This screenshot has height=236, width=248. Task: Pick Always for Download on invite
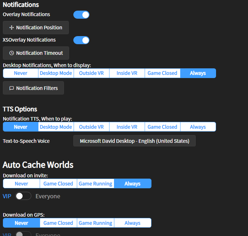click(x=132, y=183)
